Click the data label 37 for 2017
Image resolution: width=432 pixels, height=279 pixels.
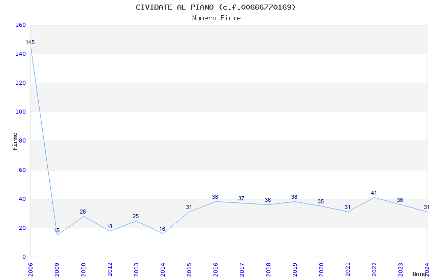coord(241,198)
